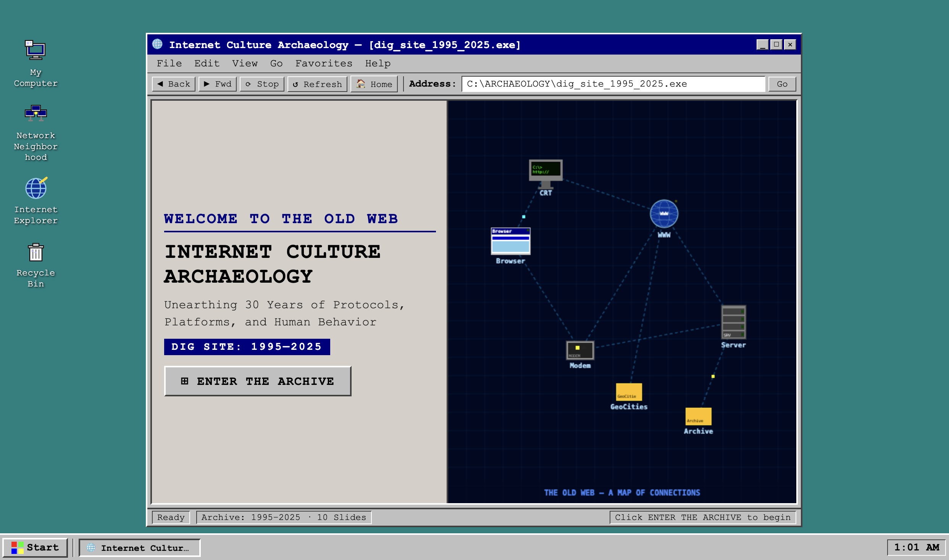Click the Home toolbar button

click(374, 84)
